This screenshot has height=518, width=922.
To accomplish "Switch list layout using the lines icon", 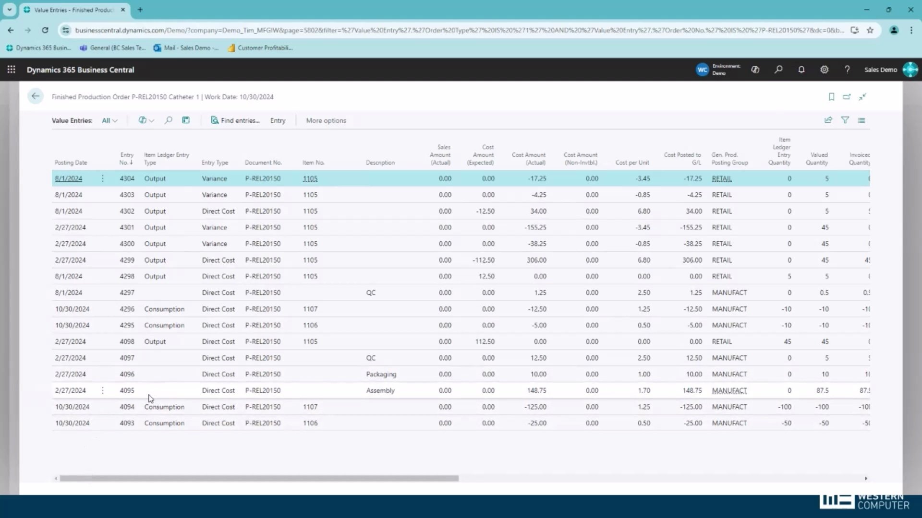I will point(861,120).
